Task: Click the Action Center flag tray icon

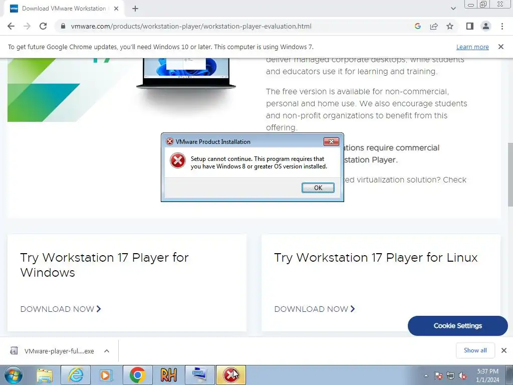Action: click(x=438, y=375)
